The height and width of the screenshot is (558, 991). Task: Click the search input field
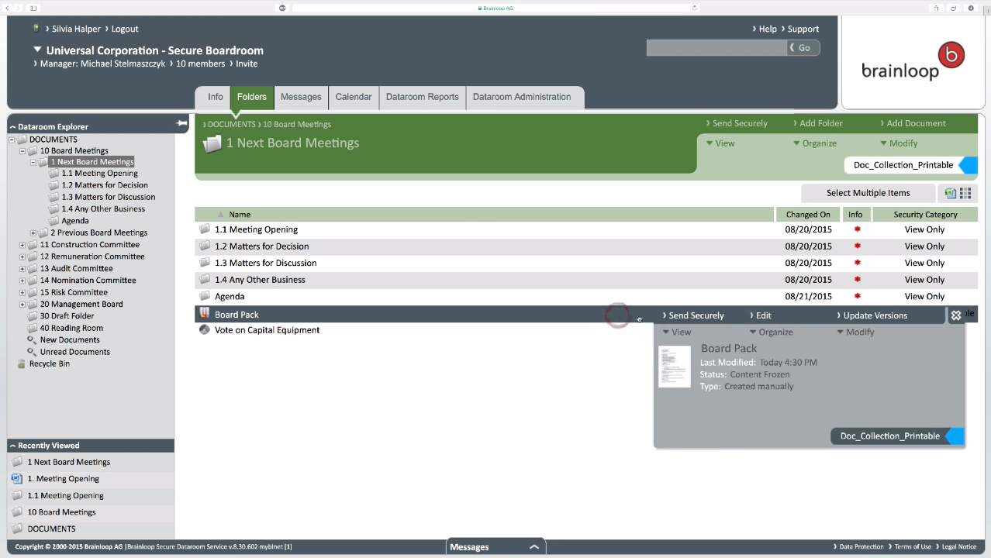[x=716, y=48]
